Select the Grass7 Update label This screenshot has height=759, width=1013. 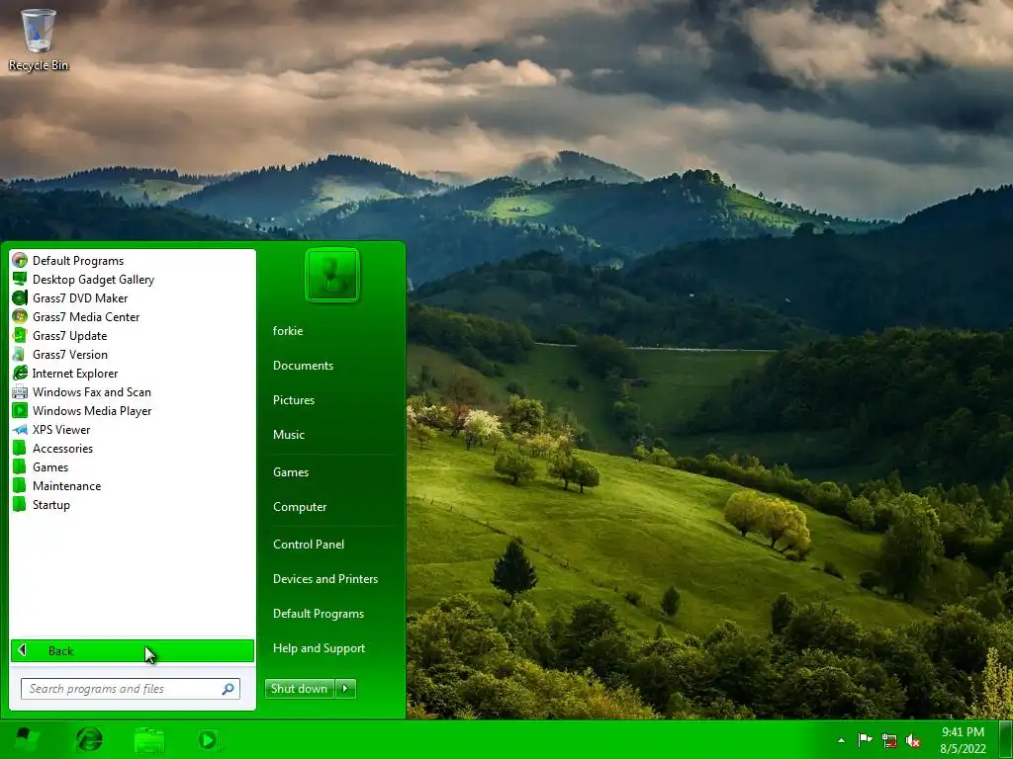point(70,336)
